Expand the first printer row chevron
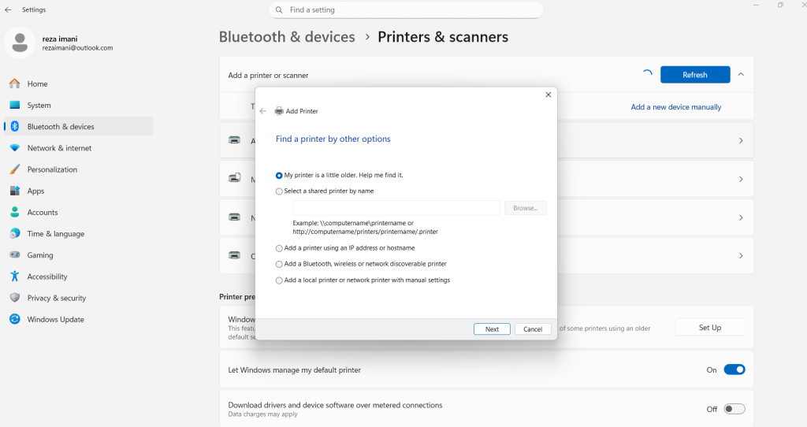This screenshot has height=427, width=807. click(x=741, y=140)
